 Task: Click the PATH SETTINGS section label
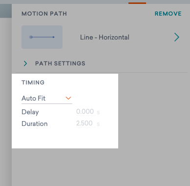point(60,63)
